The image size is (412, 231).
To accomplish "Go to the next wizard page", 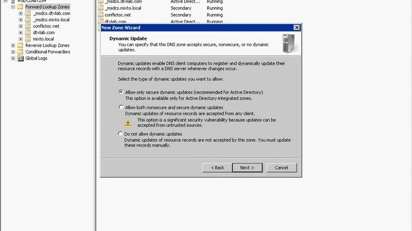I will pos(247,167).
